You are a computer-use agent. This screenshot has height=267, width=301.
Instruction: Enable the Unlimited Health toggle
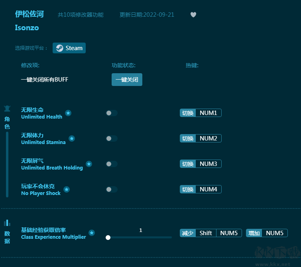tap(112, 113)
